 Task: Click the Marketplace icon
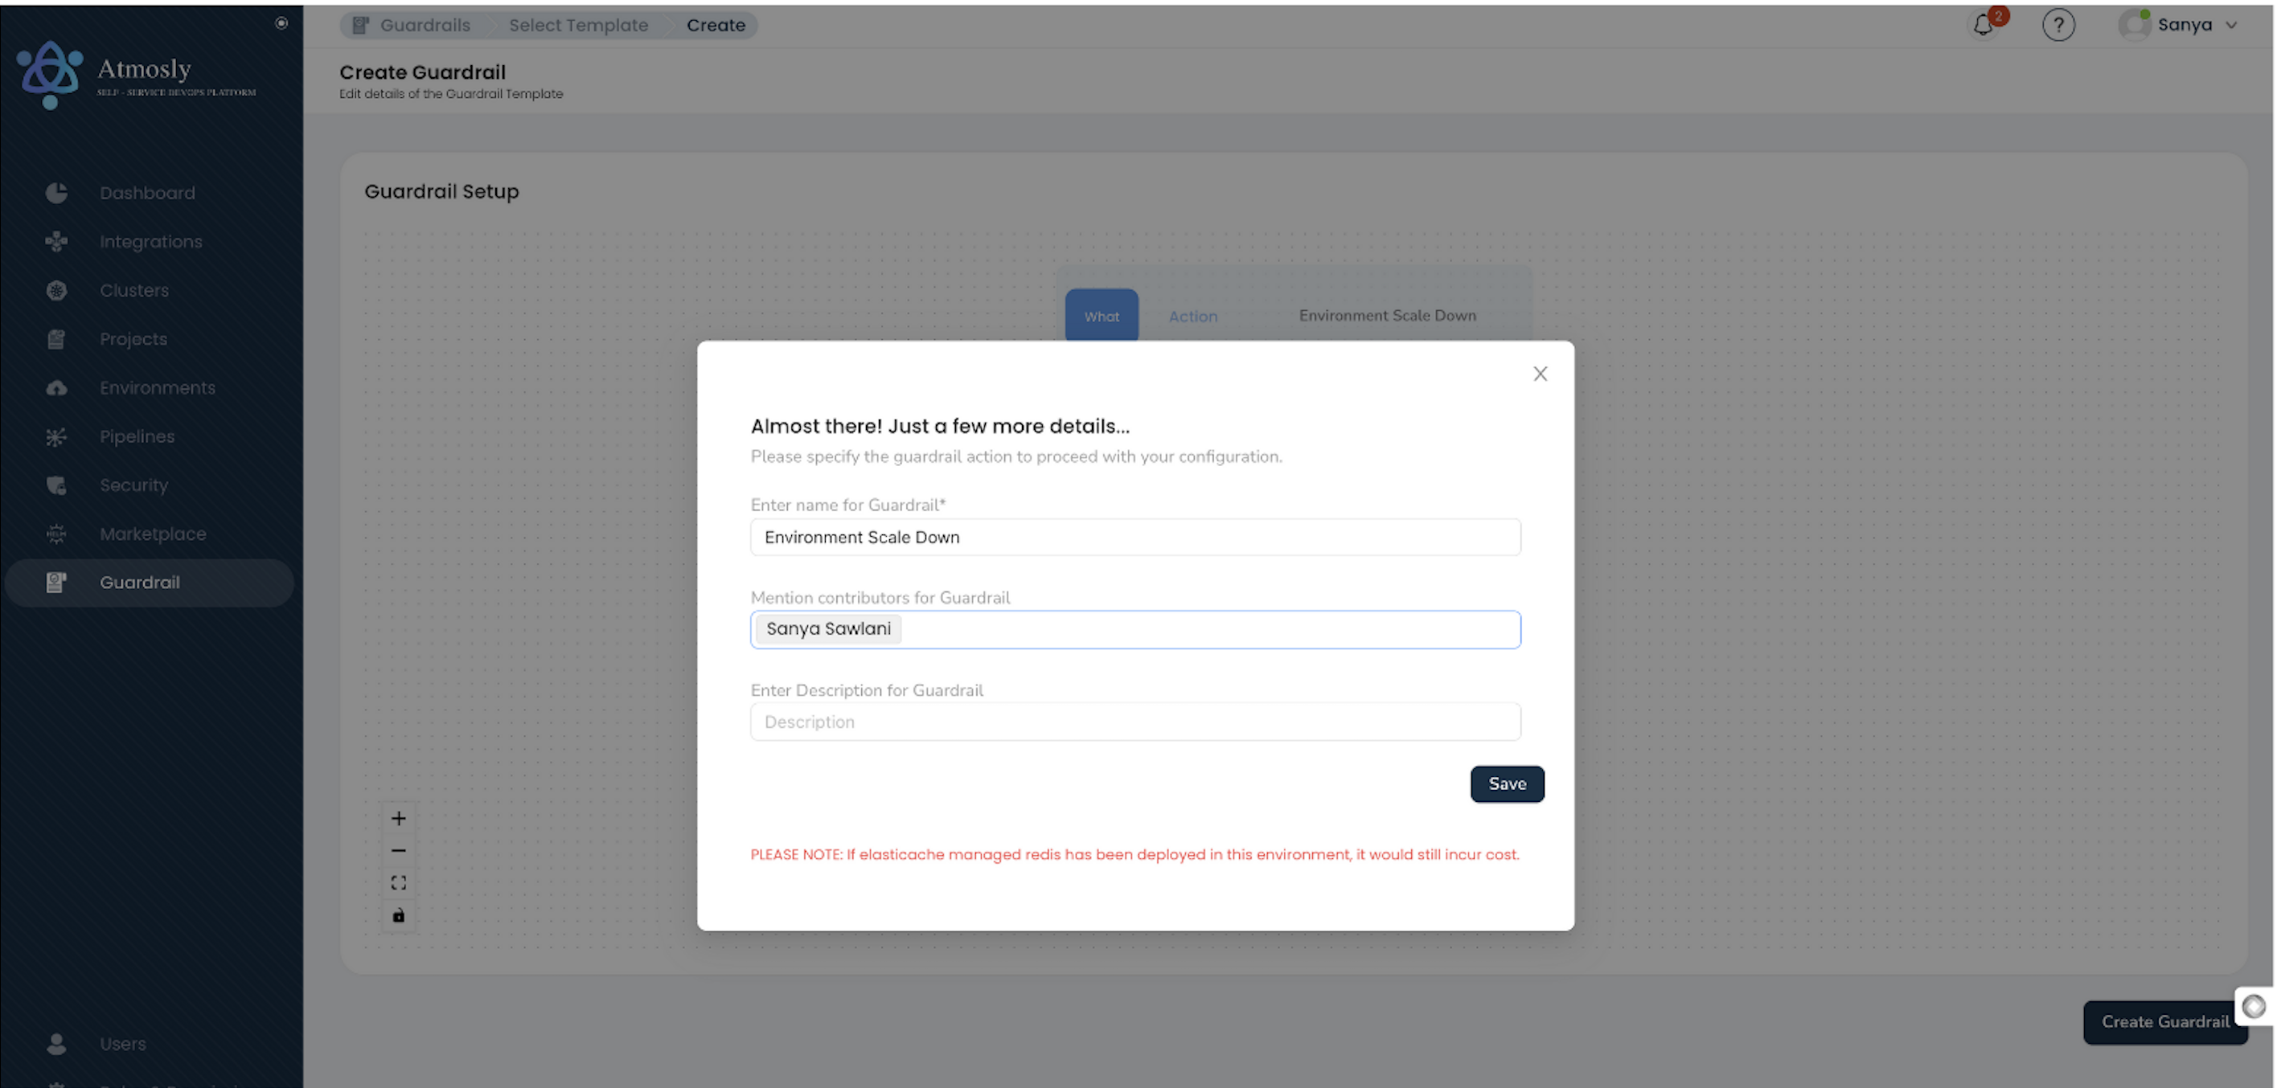[x=56, y=534]
